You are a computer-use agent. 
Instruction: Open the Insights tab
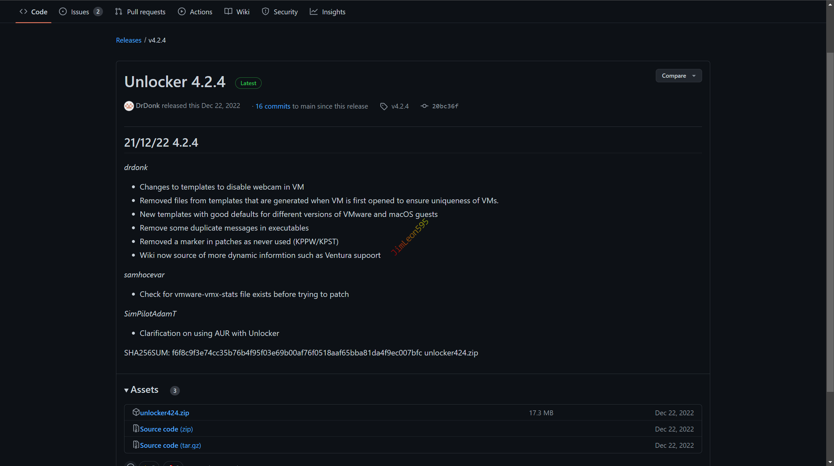pyautogui.click(x=333, y=12)
